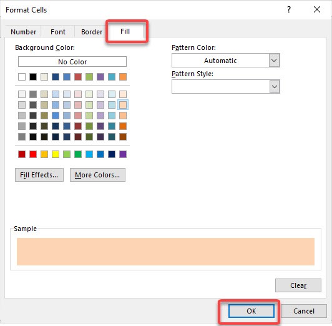Image resolution: width=332 pixels, height=326 pixels.
Task: Pick the purple swatch in top theme row
Action: point(100,77)
